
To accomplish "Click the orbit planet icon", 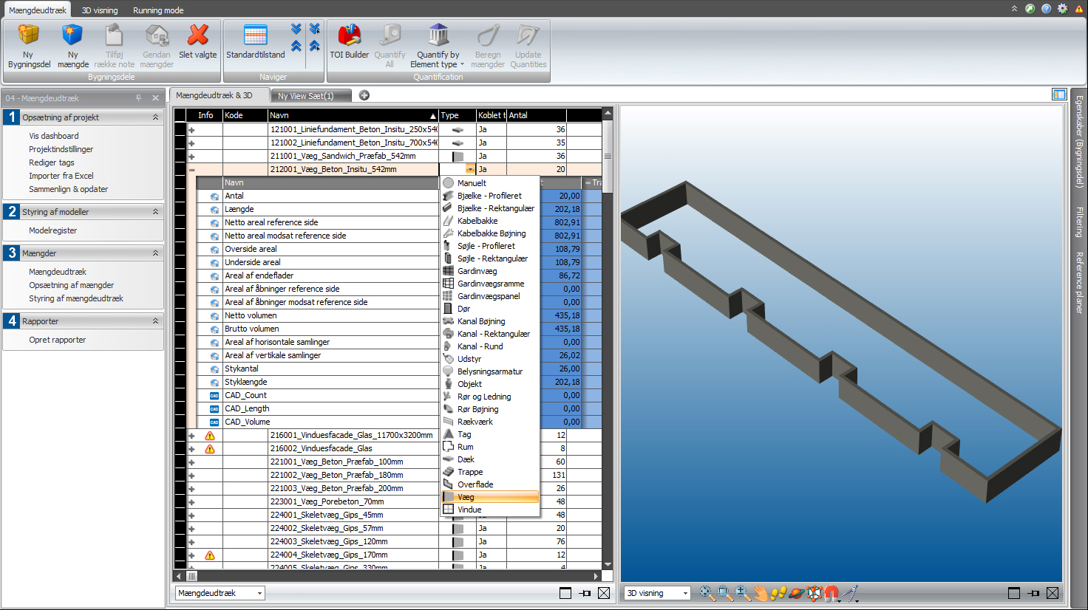I will click(x=796, y=593).
